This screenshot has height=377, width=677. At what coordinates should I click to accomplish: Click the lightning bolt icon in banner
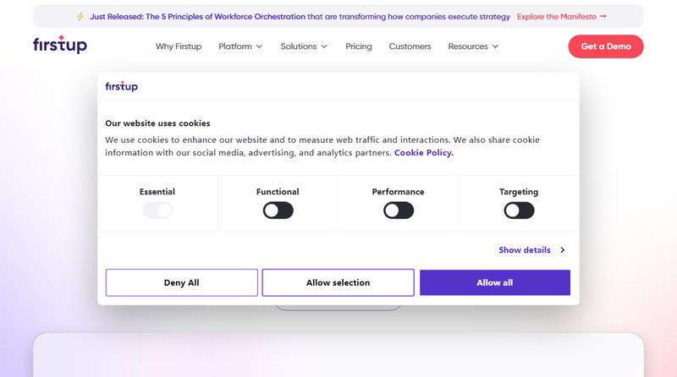80,16
